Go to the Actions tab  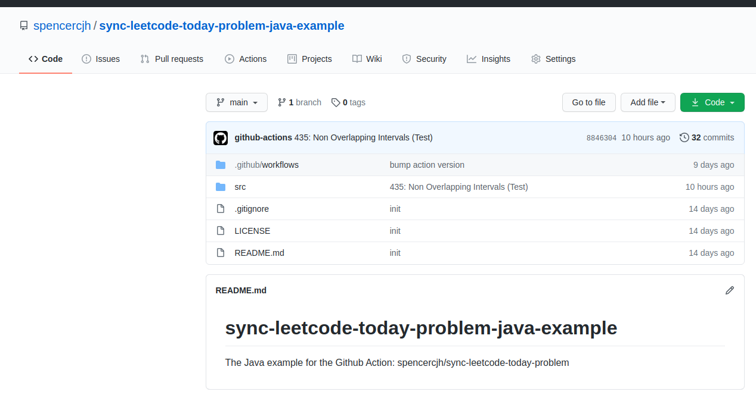pos(246,59)
